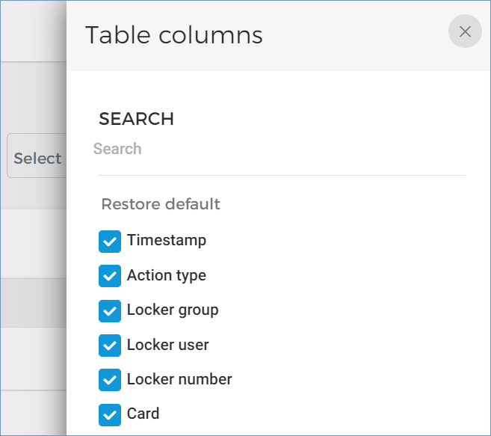The height and width of the screenshot is (436, 491).
Task: Disable the Locker number column
Action: tap(110, 380)
